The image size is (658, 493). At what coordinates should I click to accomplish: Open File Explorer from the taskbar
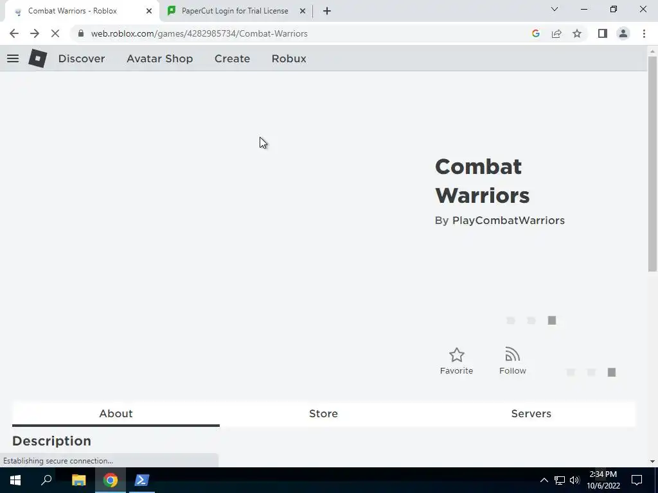(78, 480)
